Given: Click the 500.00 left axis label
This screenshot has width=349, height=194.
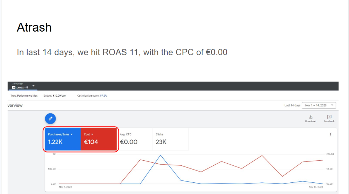Looking at the screenshot, I should point(52,169).
